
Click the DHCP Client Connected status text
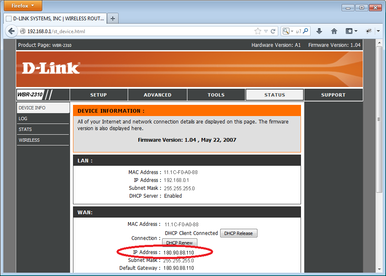click(191, 233)
